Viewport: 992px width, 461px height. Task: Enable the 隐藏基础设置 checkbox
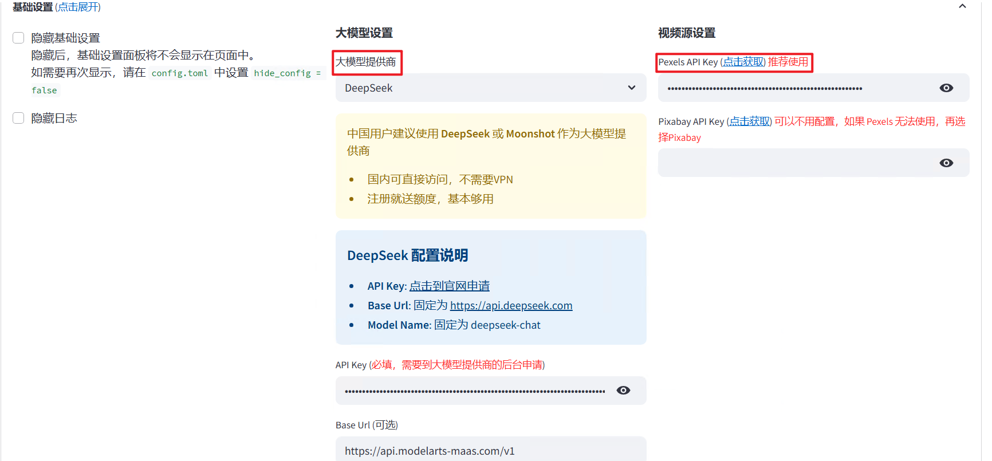tap(18, 38)
